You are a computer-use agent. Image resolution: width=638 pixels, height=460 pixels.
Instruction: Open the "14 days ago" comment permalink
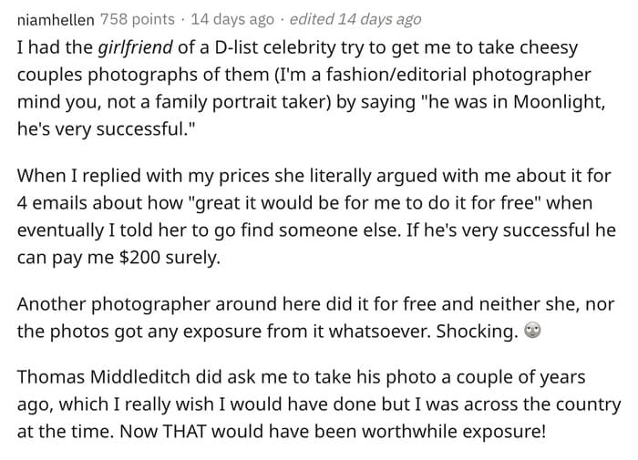click(x=232, y=19)
